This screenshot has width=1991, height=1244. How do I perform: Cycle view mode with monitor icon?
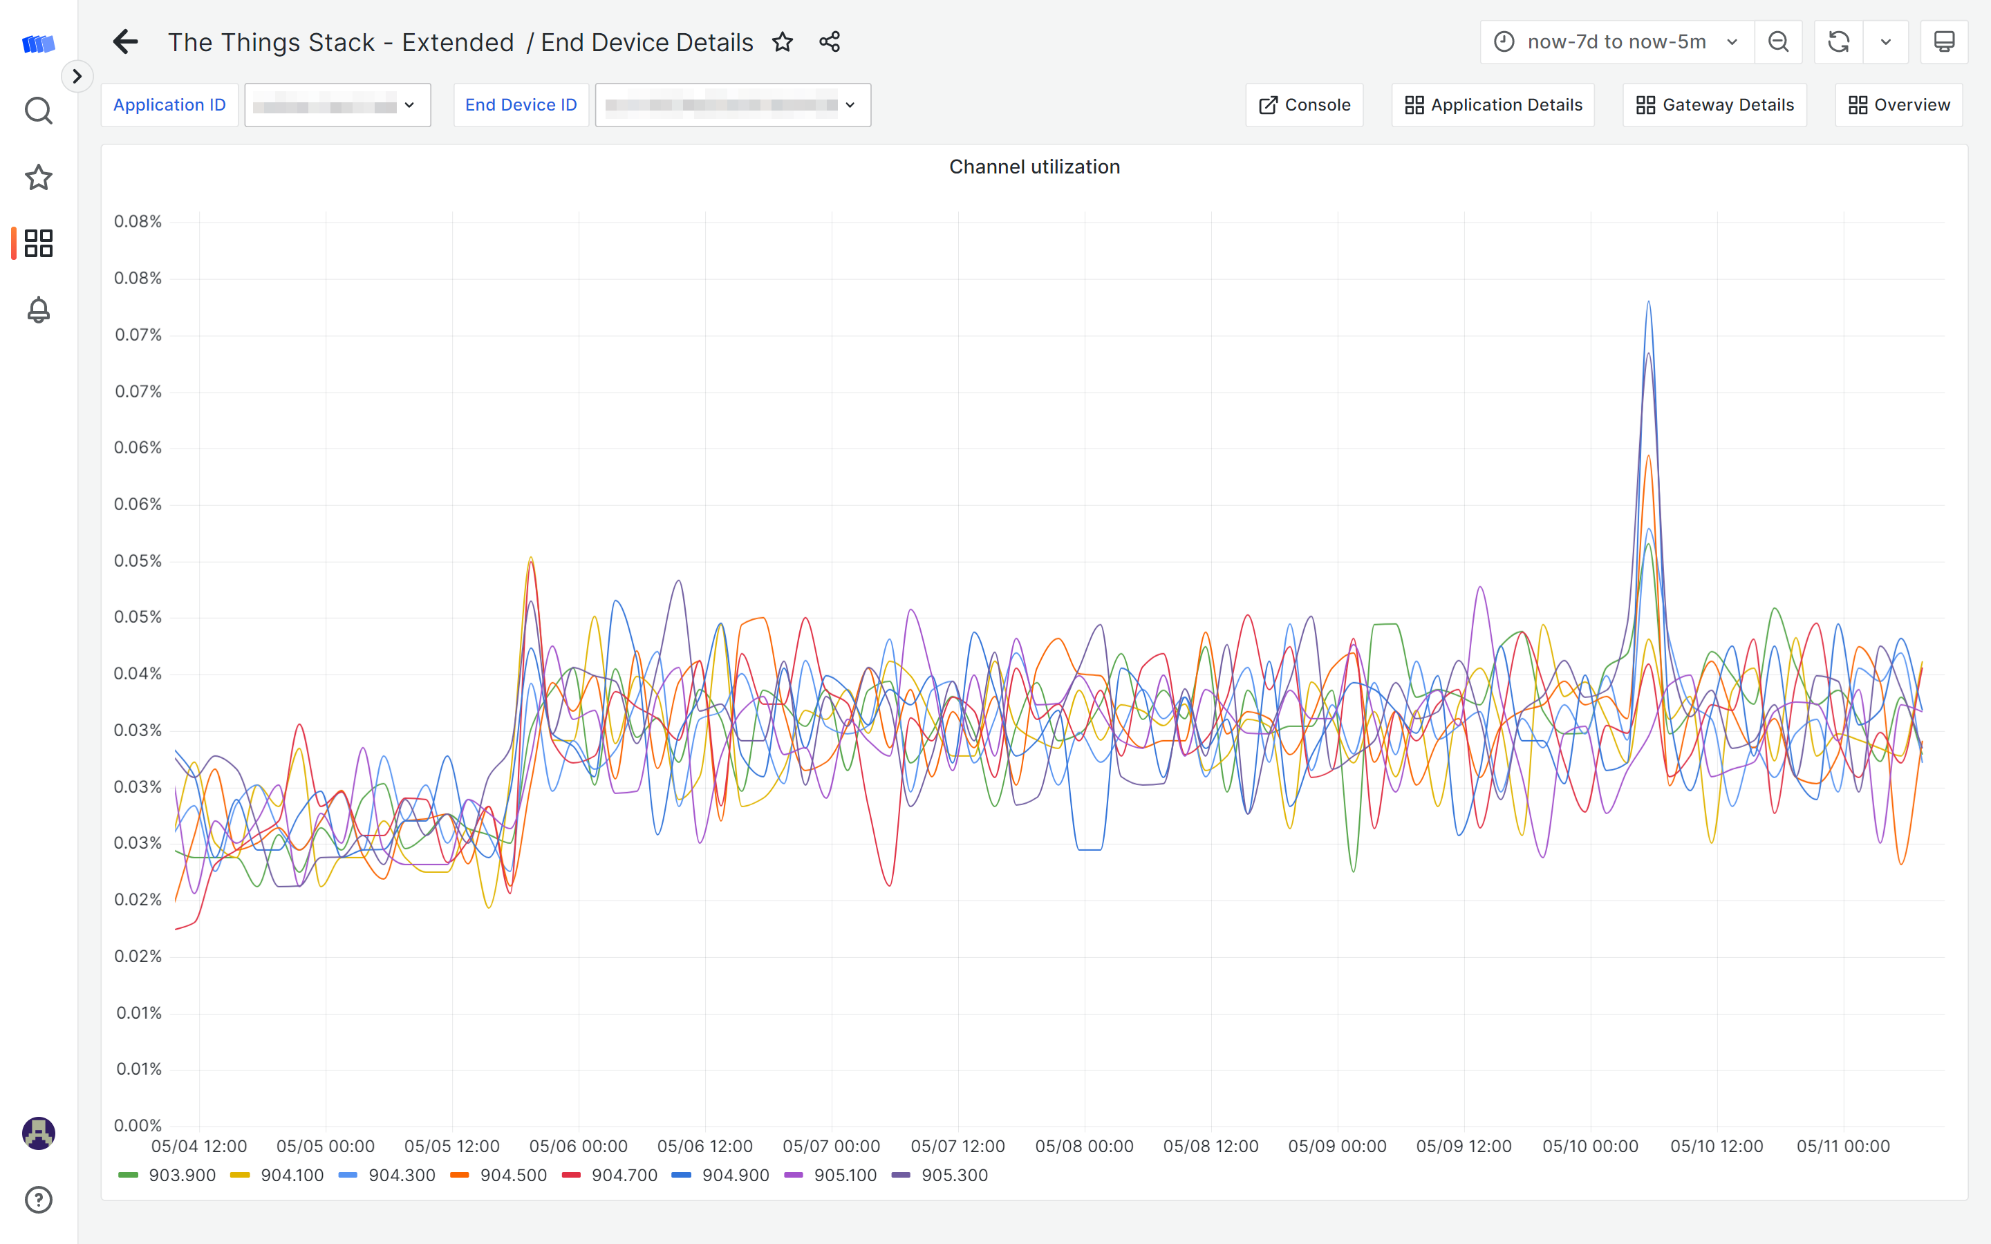click(x=1944, y=42)
